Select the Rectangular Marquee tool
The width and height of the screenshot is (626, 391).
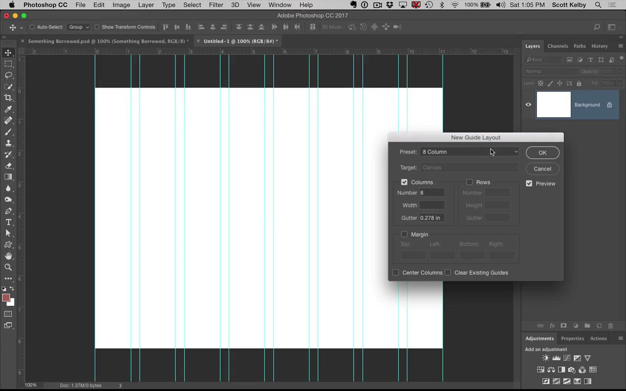(x=8, y=64)
